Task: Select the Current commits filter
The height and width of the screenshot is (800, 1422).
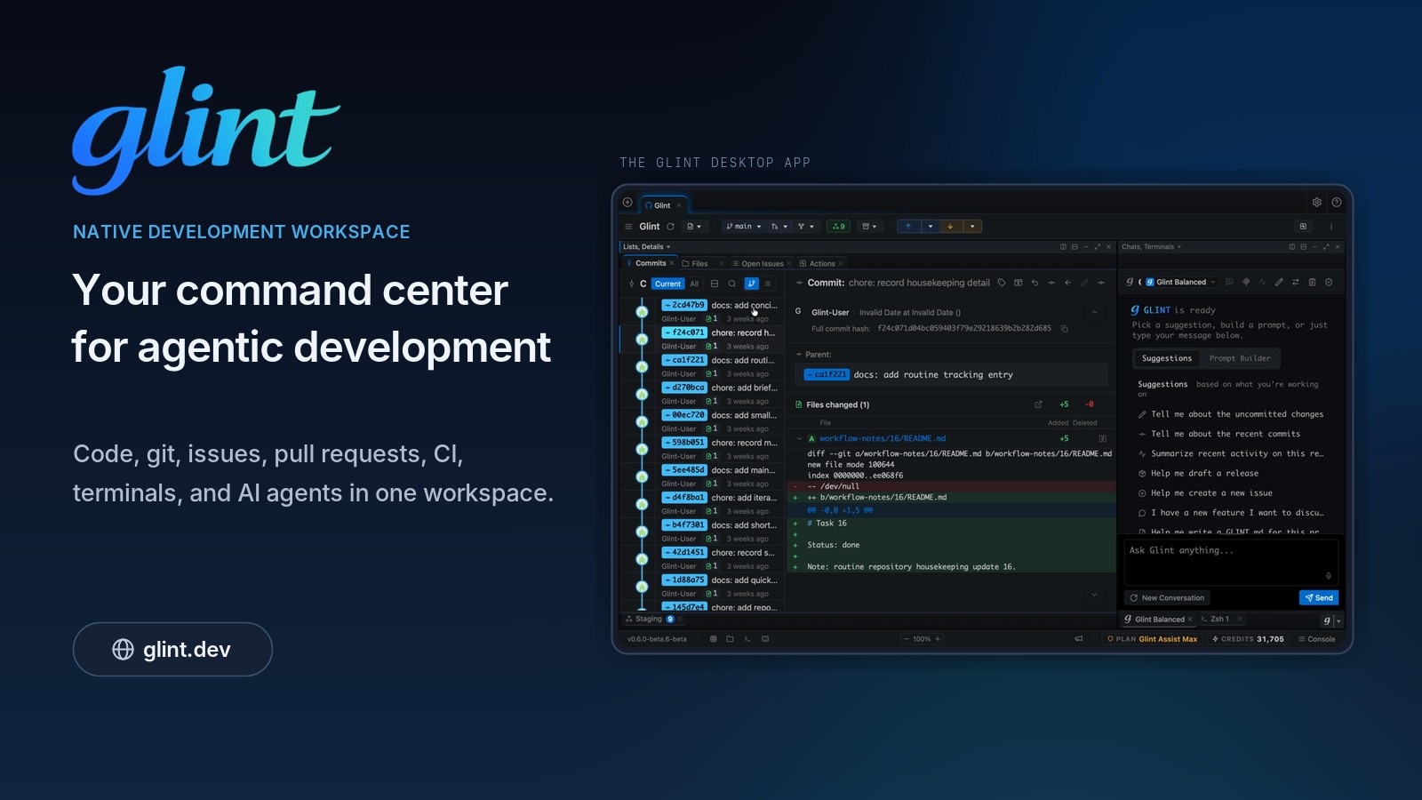Action: [x=668, y=284]
